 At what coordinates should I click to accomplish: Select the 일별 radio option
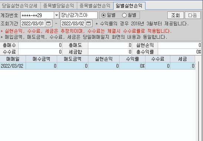tap(108, 15)
